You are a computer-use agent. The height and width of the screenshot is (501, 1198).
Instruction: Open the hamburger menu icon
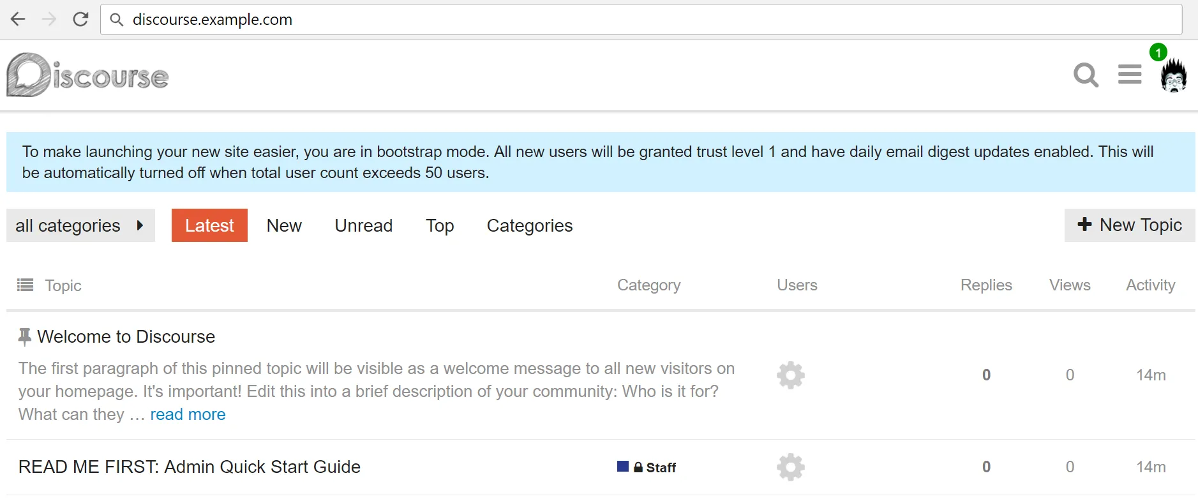click(1130, 75)
